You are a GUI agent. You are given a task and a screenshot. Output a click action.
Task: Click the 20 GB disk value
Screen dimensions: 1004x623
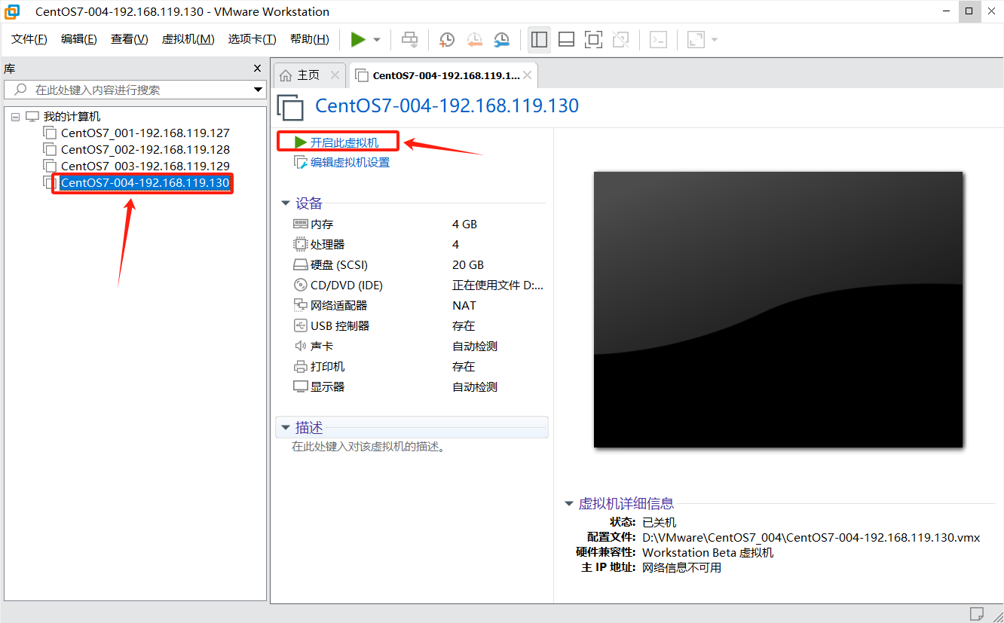468,265
